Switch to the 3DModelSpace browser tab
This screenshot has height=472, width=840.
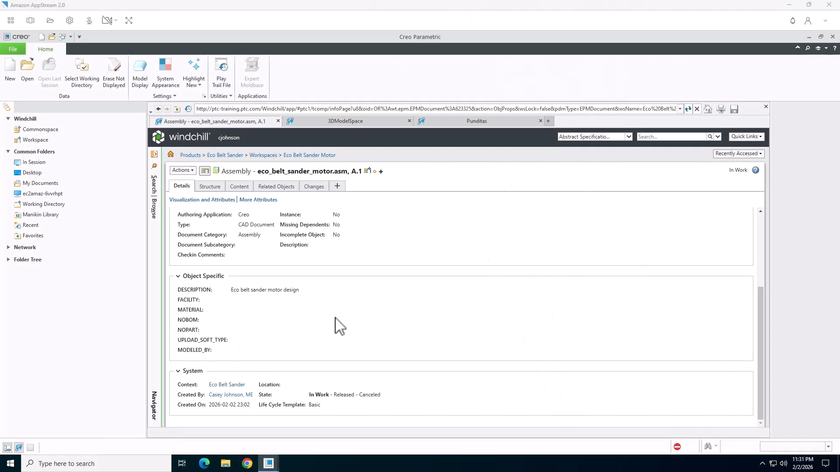tap(345, 121)
